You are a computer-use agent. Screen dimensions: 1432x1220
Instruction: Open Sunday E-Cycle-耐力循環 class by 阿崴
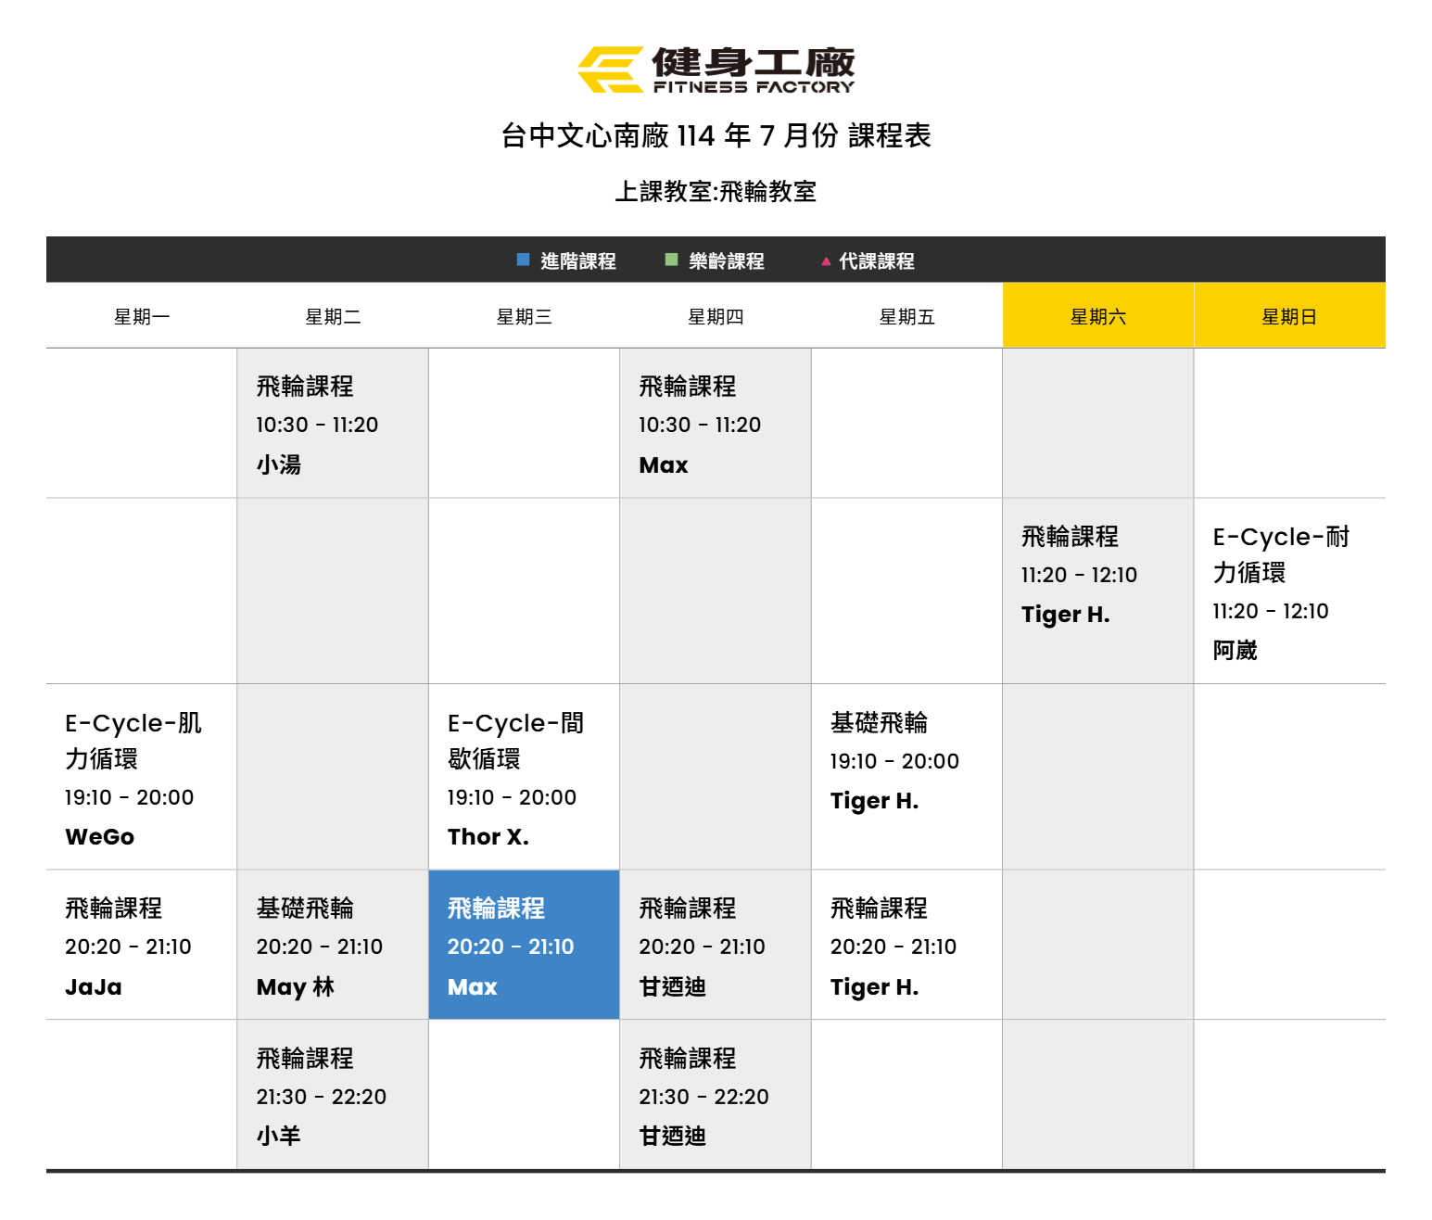click(x=1289, y=591)
